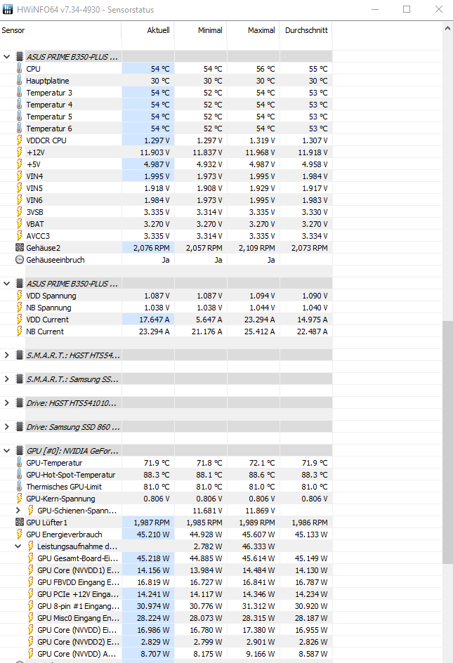Click the voltage icon next to +12V
The width and height of the screenshot is (453, 663).
pos(19,152)
